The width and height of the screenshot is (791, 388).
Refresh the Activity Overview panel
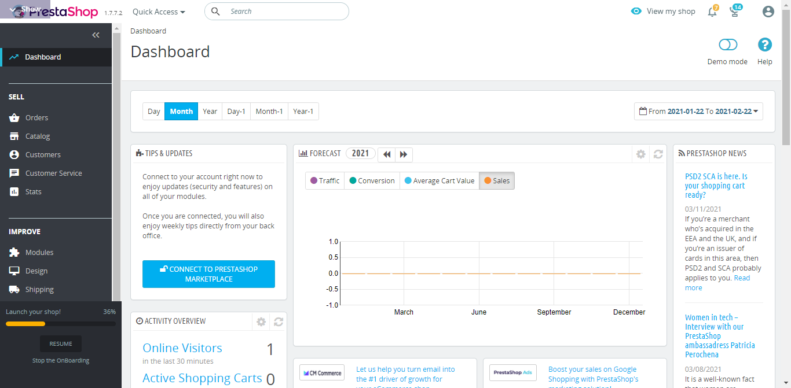pos(279,322)
